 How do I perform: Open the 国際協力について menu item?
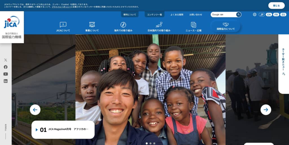point(225,26)
